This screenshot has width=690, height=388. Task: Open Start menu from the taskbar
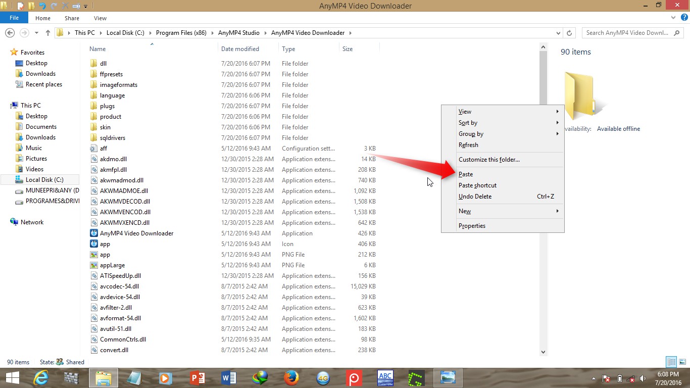pos(12,378)
